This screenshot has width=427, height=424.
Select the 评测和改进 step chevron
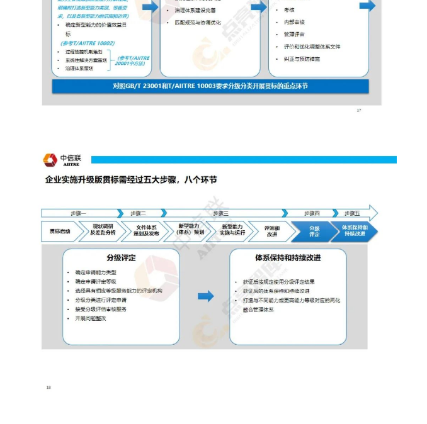click(x=271, y=232)
